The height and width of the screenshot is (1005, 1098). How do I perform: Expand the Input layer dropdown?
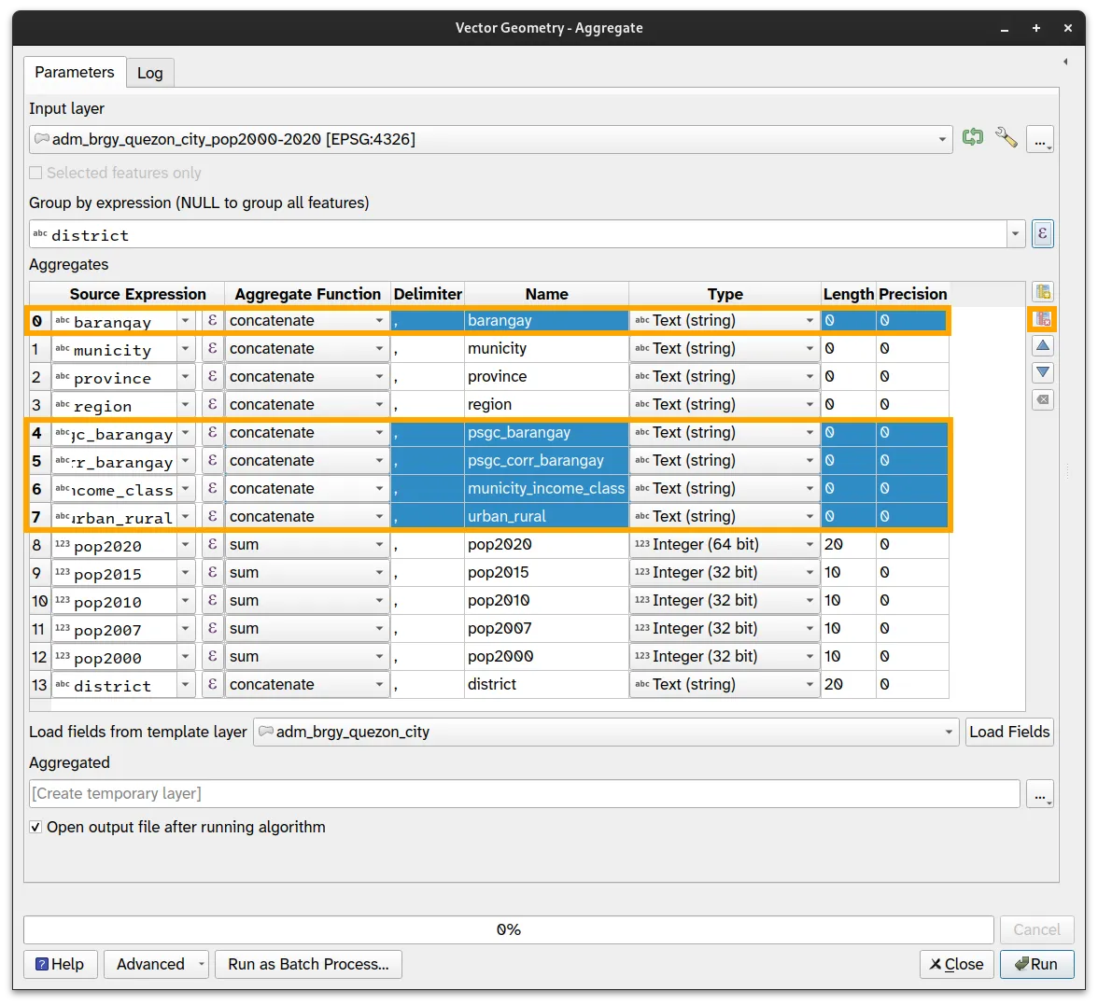click(x=941, y=139)
